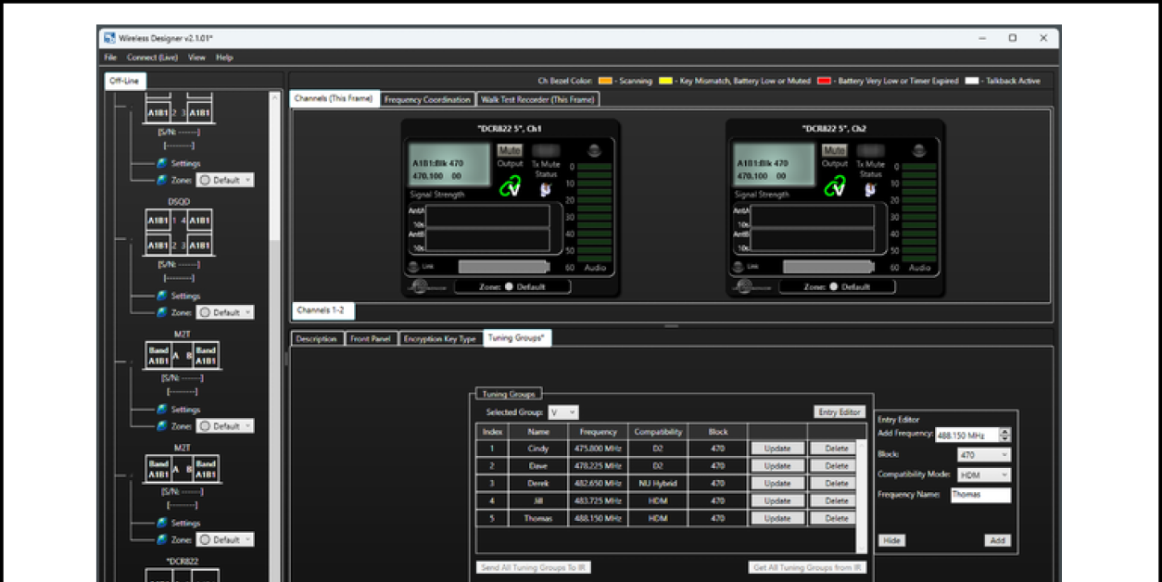The height and width of the screenshot is (582, 1162).
Task: Delete the Derek tuning group entry
Action: [836, 484]
